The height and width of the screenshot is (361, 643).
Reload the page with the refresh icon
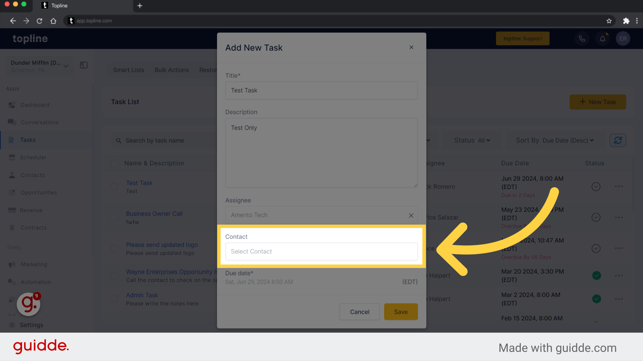tap(40, 21)
